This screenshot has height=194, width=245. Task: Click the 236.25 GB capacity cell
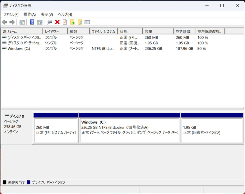click(x=153, y=49)
